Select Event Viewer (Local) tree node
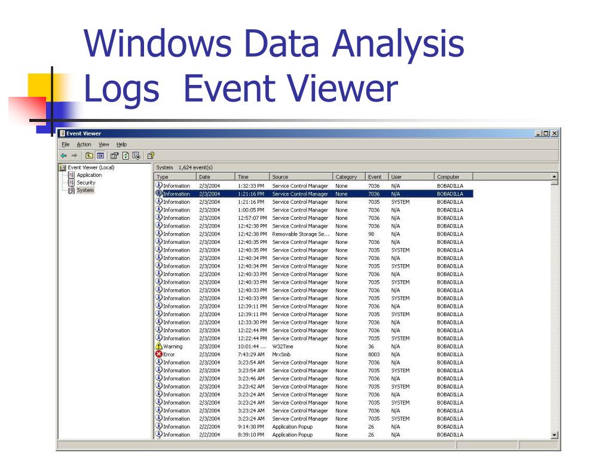The height and width of the screenshot is (459, 612). [91, 167]
